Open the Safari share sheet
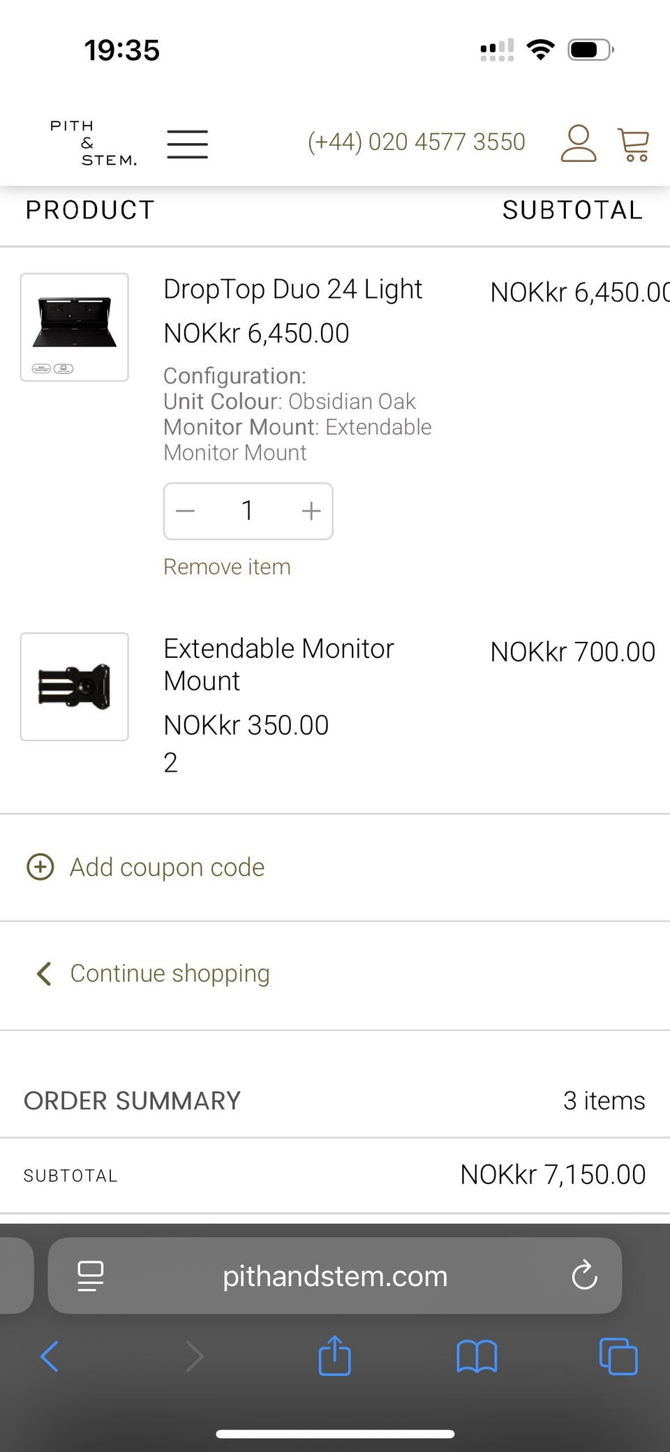670x1452 pixels. 334,1356
